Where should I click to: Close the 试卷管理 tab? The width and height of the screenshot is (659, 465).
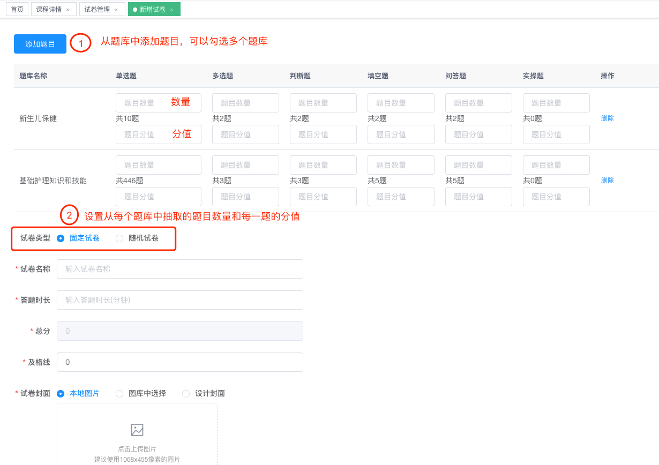[x=116, y=10]
